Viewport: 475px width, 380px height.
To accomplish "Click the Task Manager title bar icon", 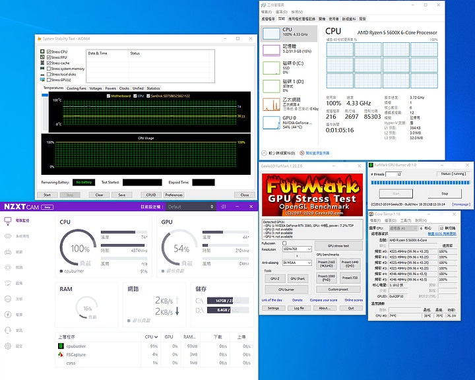I will tap(263, 5).
